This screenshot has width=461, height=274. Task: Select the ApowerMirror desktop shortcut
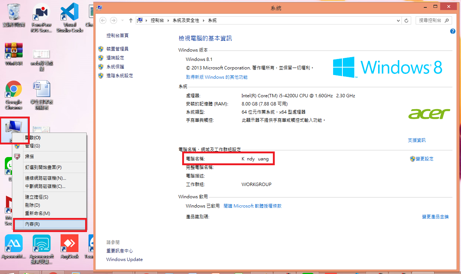tap(14, 247)
